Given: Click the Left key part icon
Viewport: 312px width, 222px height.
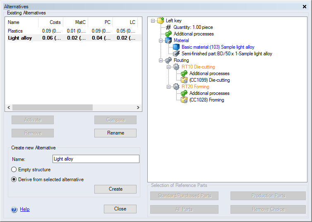Looking at the screenshot, I should [x=161, y=21].
